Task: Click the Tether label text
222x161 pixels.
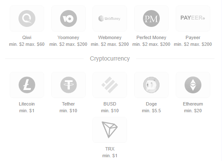Action: (69, 104)
